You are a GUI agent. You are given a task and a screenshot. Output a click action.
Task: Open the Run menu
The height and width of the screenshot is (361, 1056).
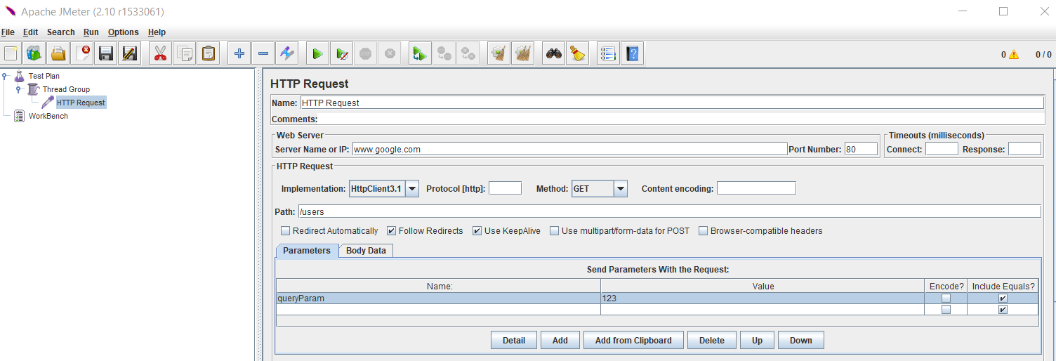91,32
